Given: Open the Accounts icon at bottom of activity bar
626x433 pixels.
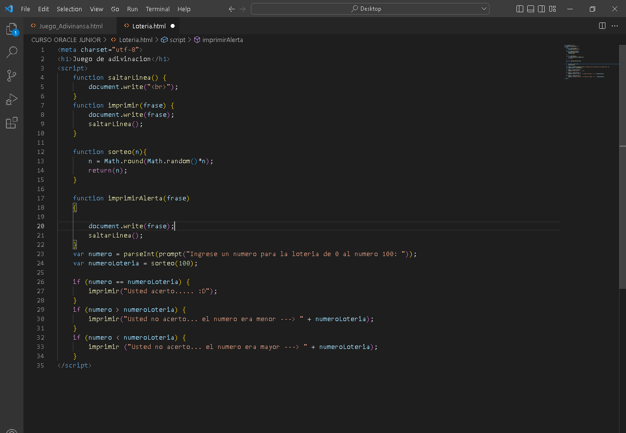Looking at the screenshot, I should coord(12,430).
